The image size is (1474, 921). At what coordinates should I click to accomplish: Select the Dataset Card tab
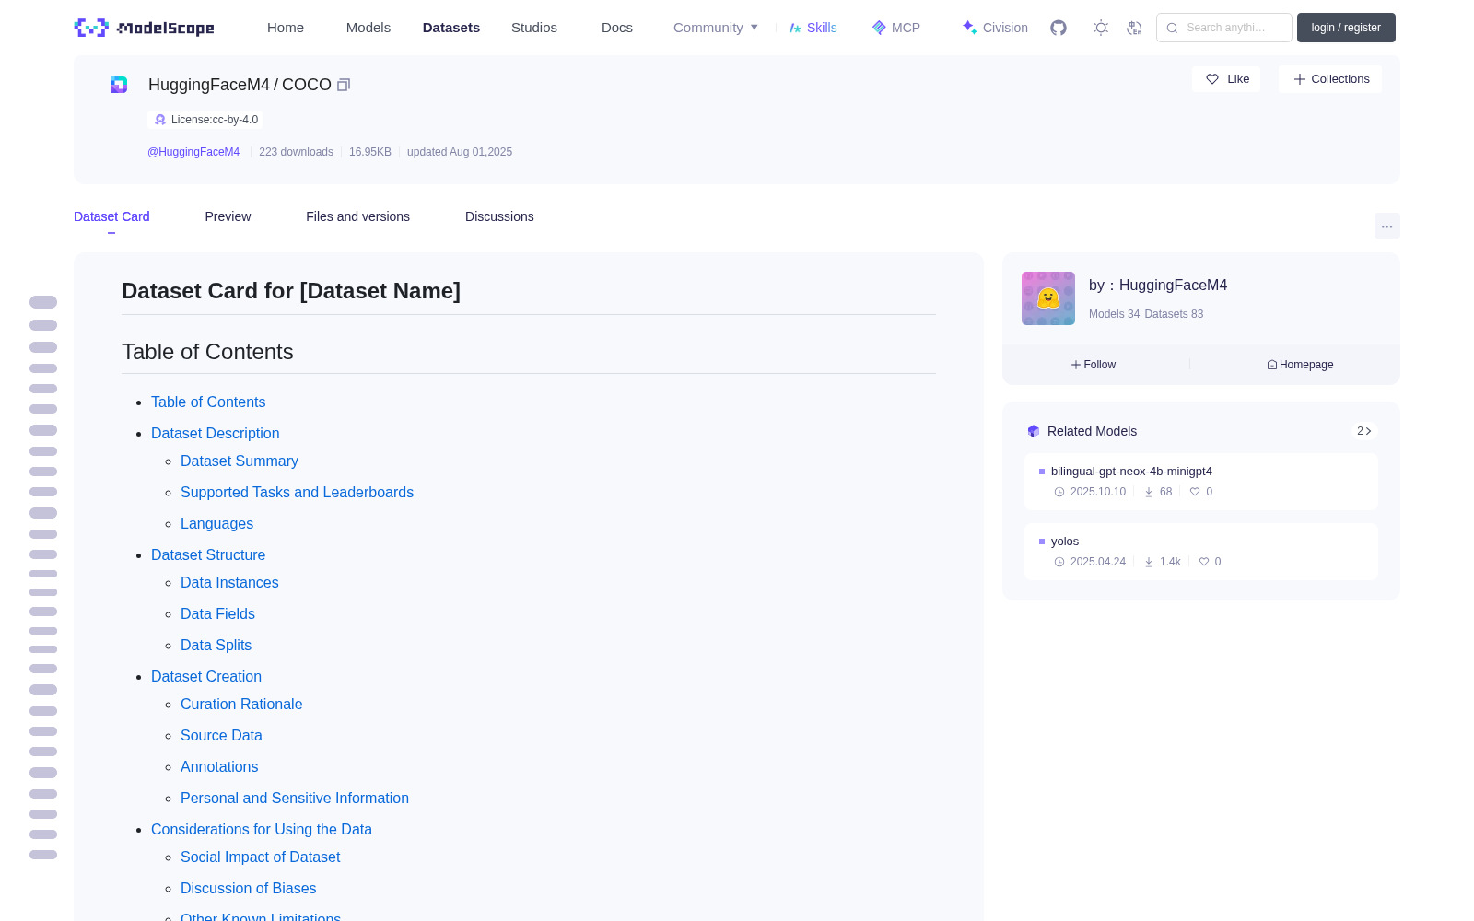pos(111,216)
